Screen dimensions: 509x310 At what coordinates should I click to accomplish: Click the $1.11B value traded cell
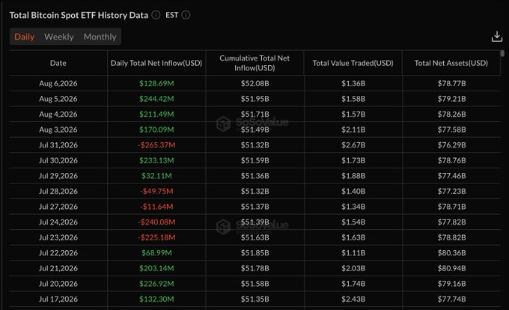(353, 253)
